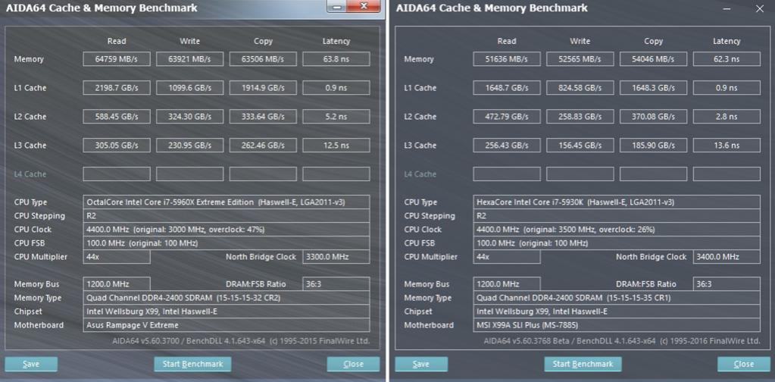Select L2 Cache Read 472.79 GB/s

click(507, 117)
